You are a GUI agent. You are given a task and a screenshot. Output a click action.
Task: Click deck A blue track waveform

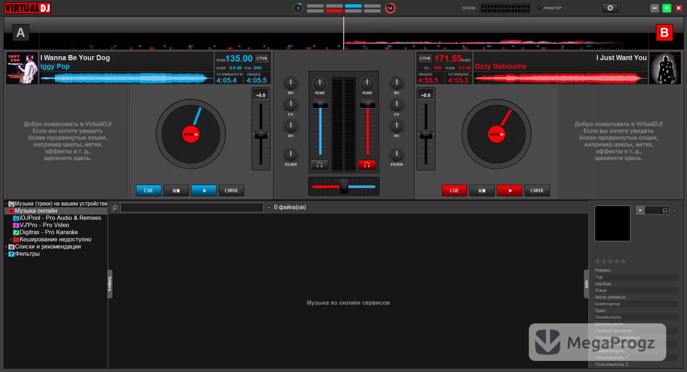coord(126,78)
